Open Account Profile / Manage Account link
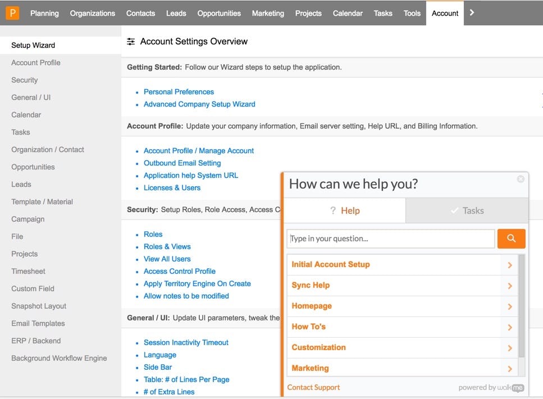Viewport: 543px width, 399px height. click(x=199, y=151)
